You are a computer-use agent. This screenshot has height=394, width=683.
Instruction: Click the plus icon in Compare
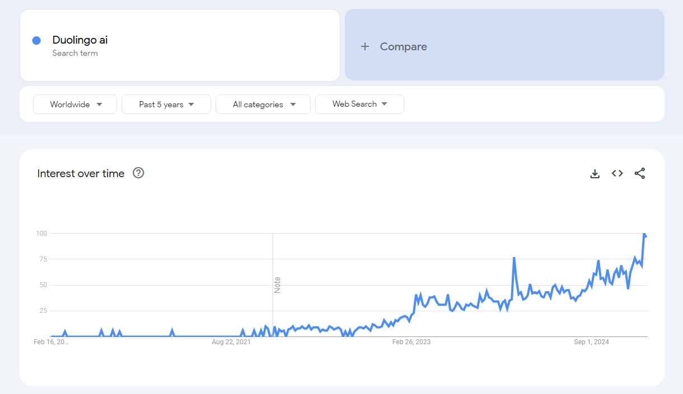click(365, 46)
